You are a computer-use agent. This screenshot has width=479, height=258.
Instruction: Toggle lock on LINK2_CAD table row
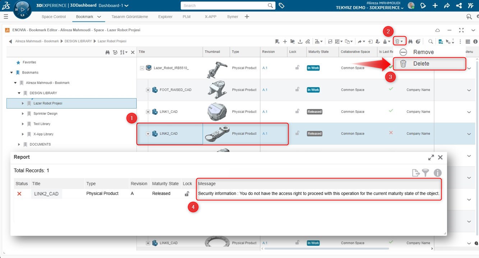point(297,133)
